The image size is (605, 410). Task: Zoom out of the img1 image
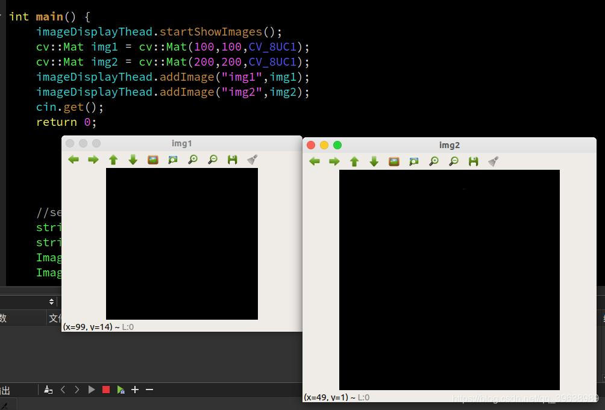[x=213, y=160]
